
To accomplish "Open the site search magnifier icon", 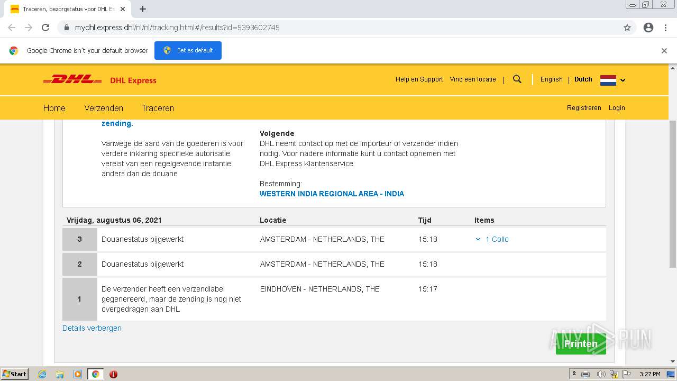I will pos(517,79).
